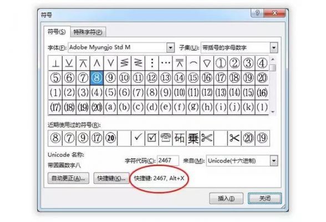The width and height of the screenshot is (326, 222).
Task: Select circled number ⑱ in the grid
Action: pos(235,78)
